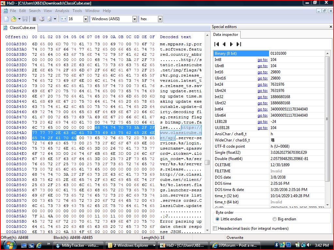
Task: Open the Search menu
Action: (x=35, y=11)
